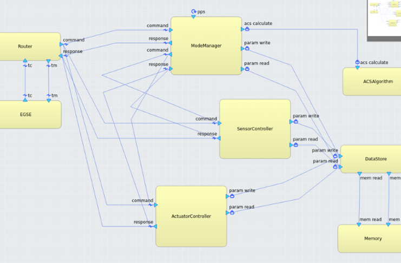
Task: Click the ModeManager function block
Action: pos(206,46)
